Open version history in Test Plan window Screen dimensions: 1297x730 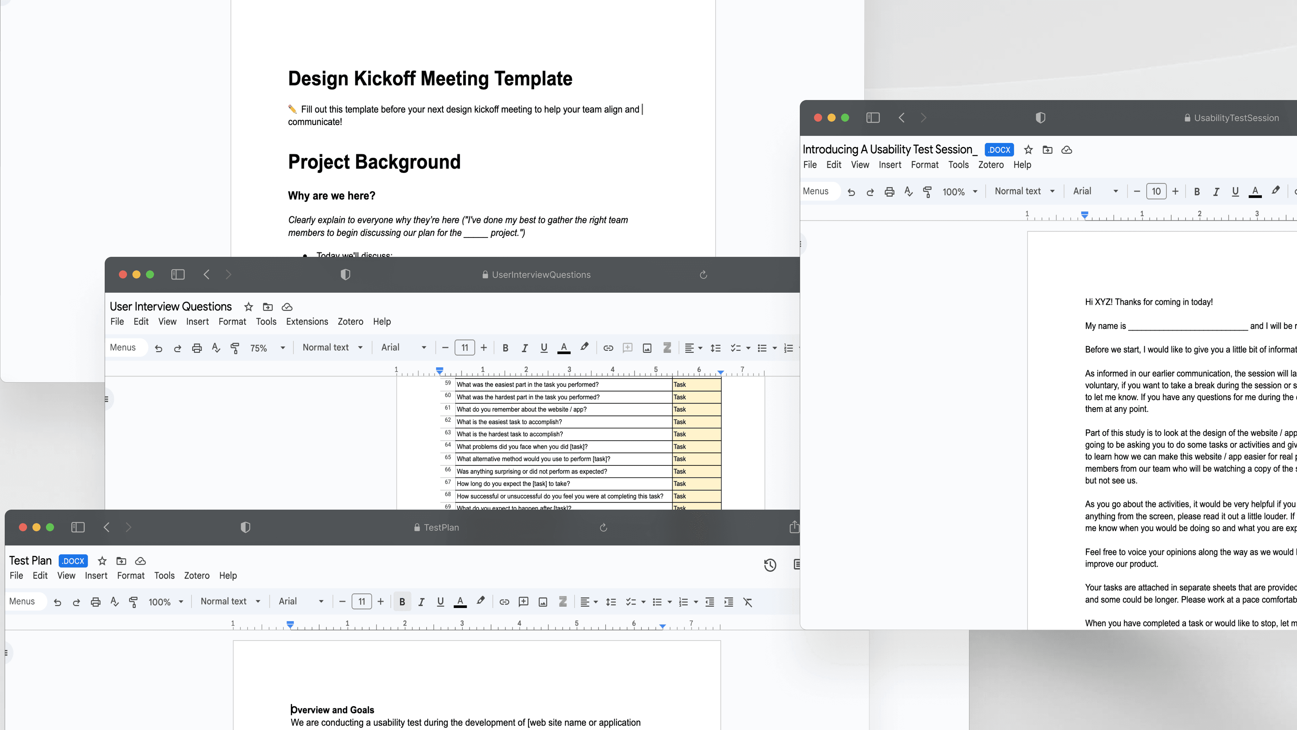pos(770,565)
